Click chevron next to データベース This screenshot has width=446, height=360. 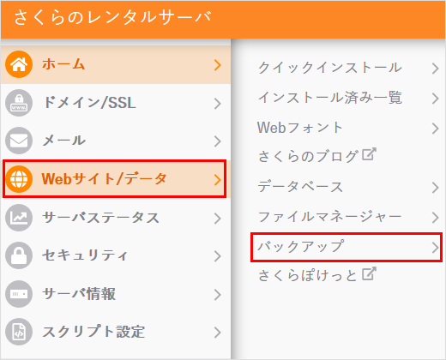(436, 188)
